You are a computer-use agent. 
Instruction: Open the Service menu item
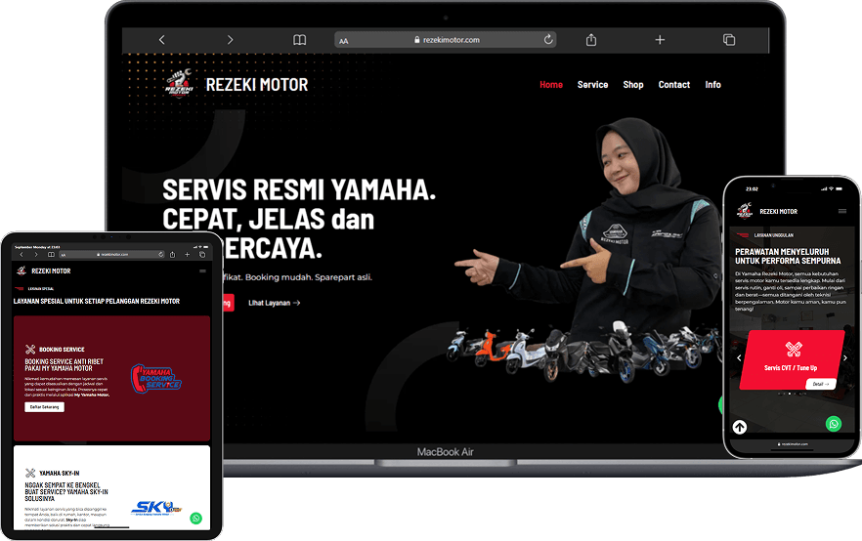point(592,85)
